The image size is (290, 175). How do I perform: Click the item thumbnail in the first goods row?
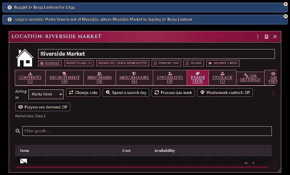point(24,161)
